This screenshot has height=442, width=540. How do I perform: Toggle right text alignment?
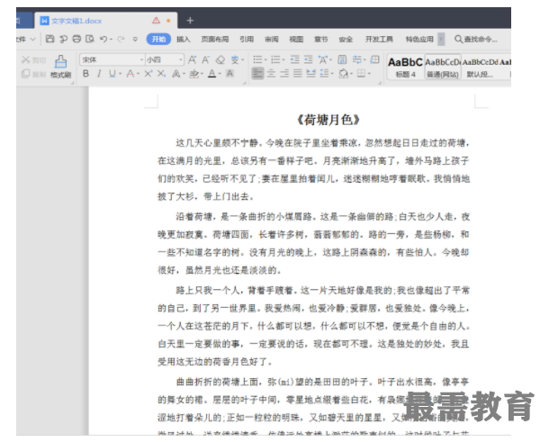(x=284, y=74)
